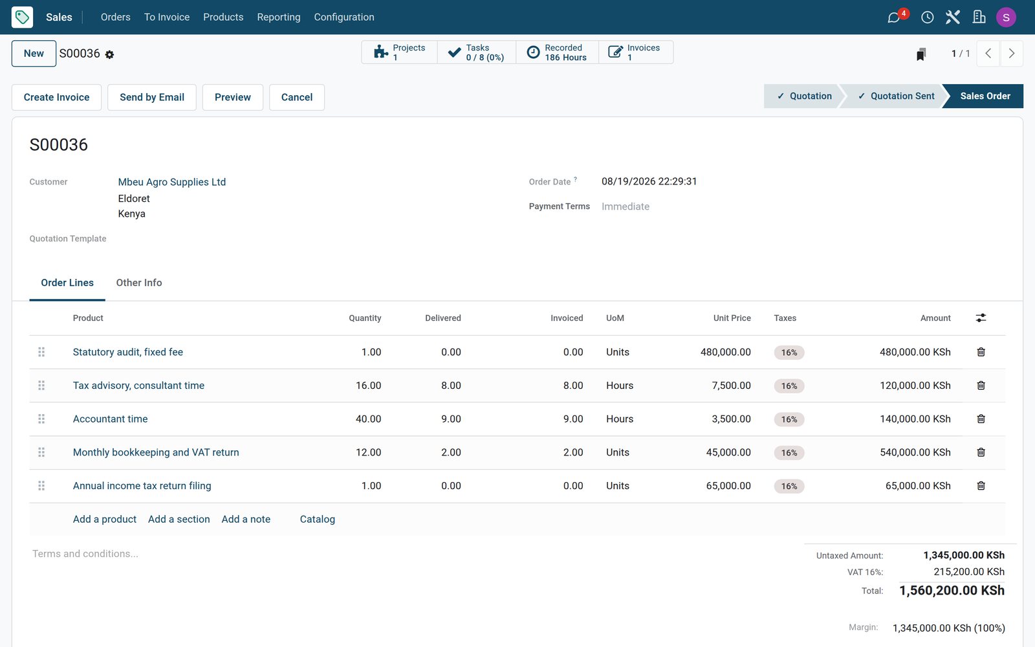Open the Orders menu
This screenshot has height=647, width=1035.
coord(116,17)
